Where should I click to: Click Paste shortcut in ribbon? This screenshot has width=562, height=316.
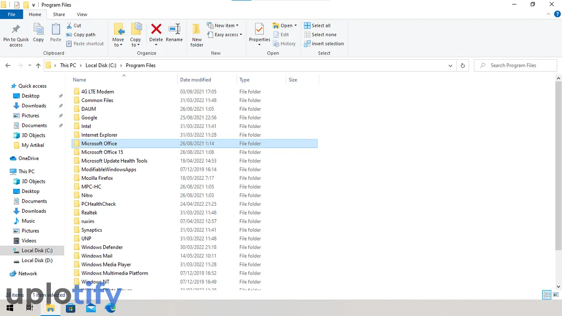[85, 44]
